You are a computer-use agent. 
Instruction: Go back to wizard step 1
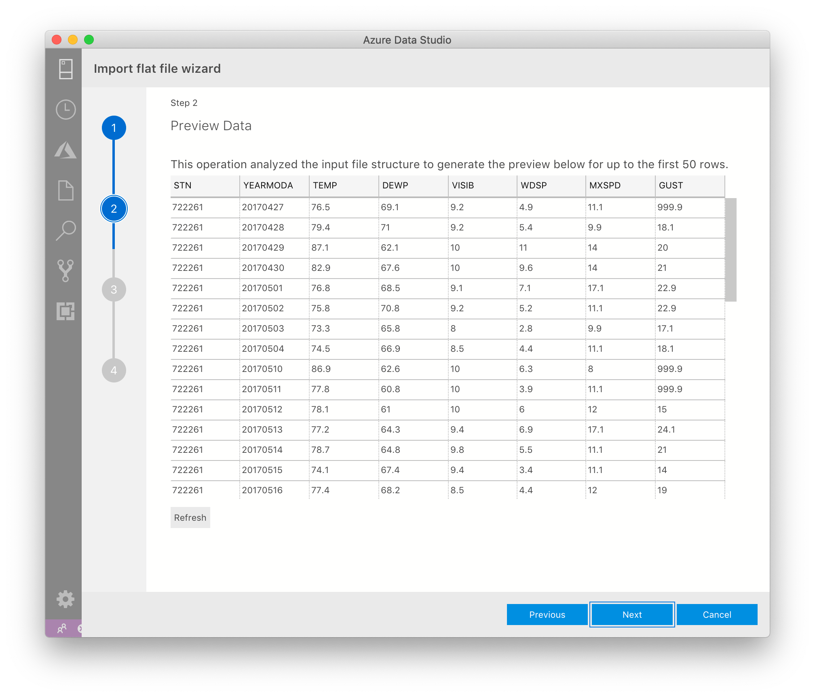[x=114, y=128]
